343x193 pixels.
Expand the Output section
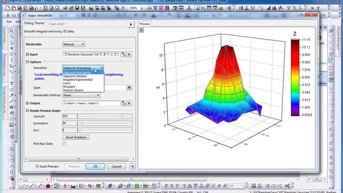point(27,103)
